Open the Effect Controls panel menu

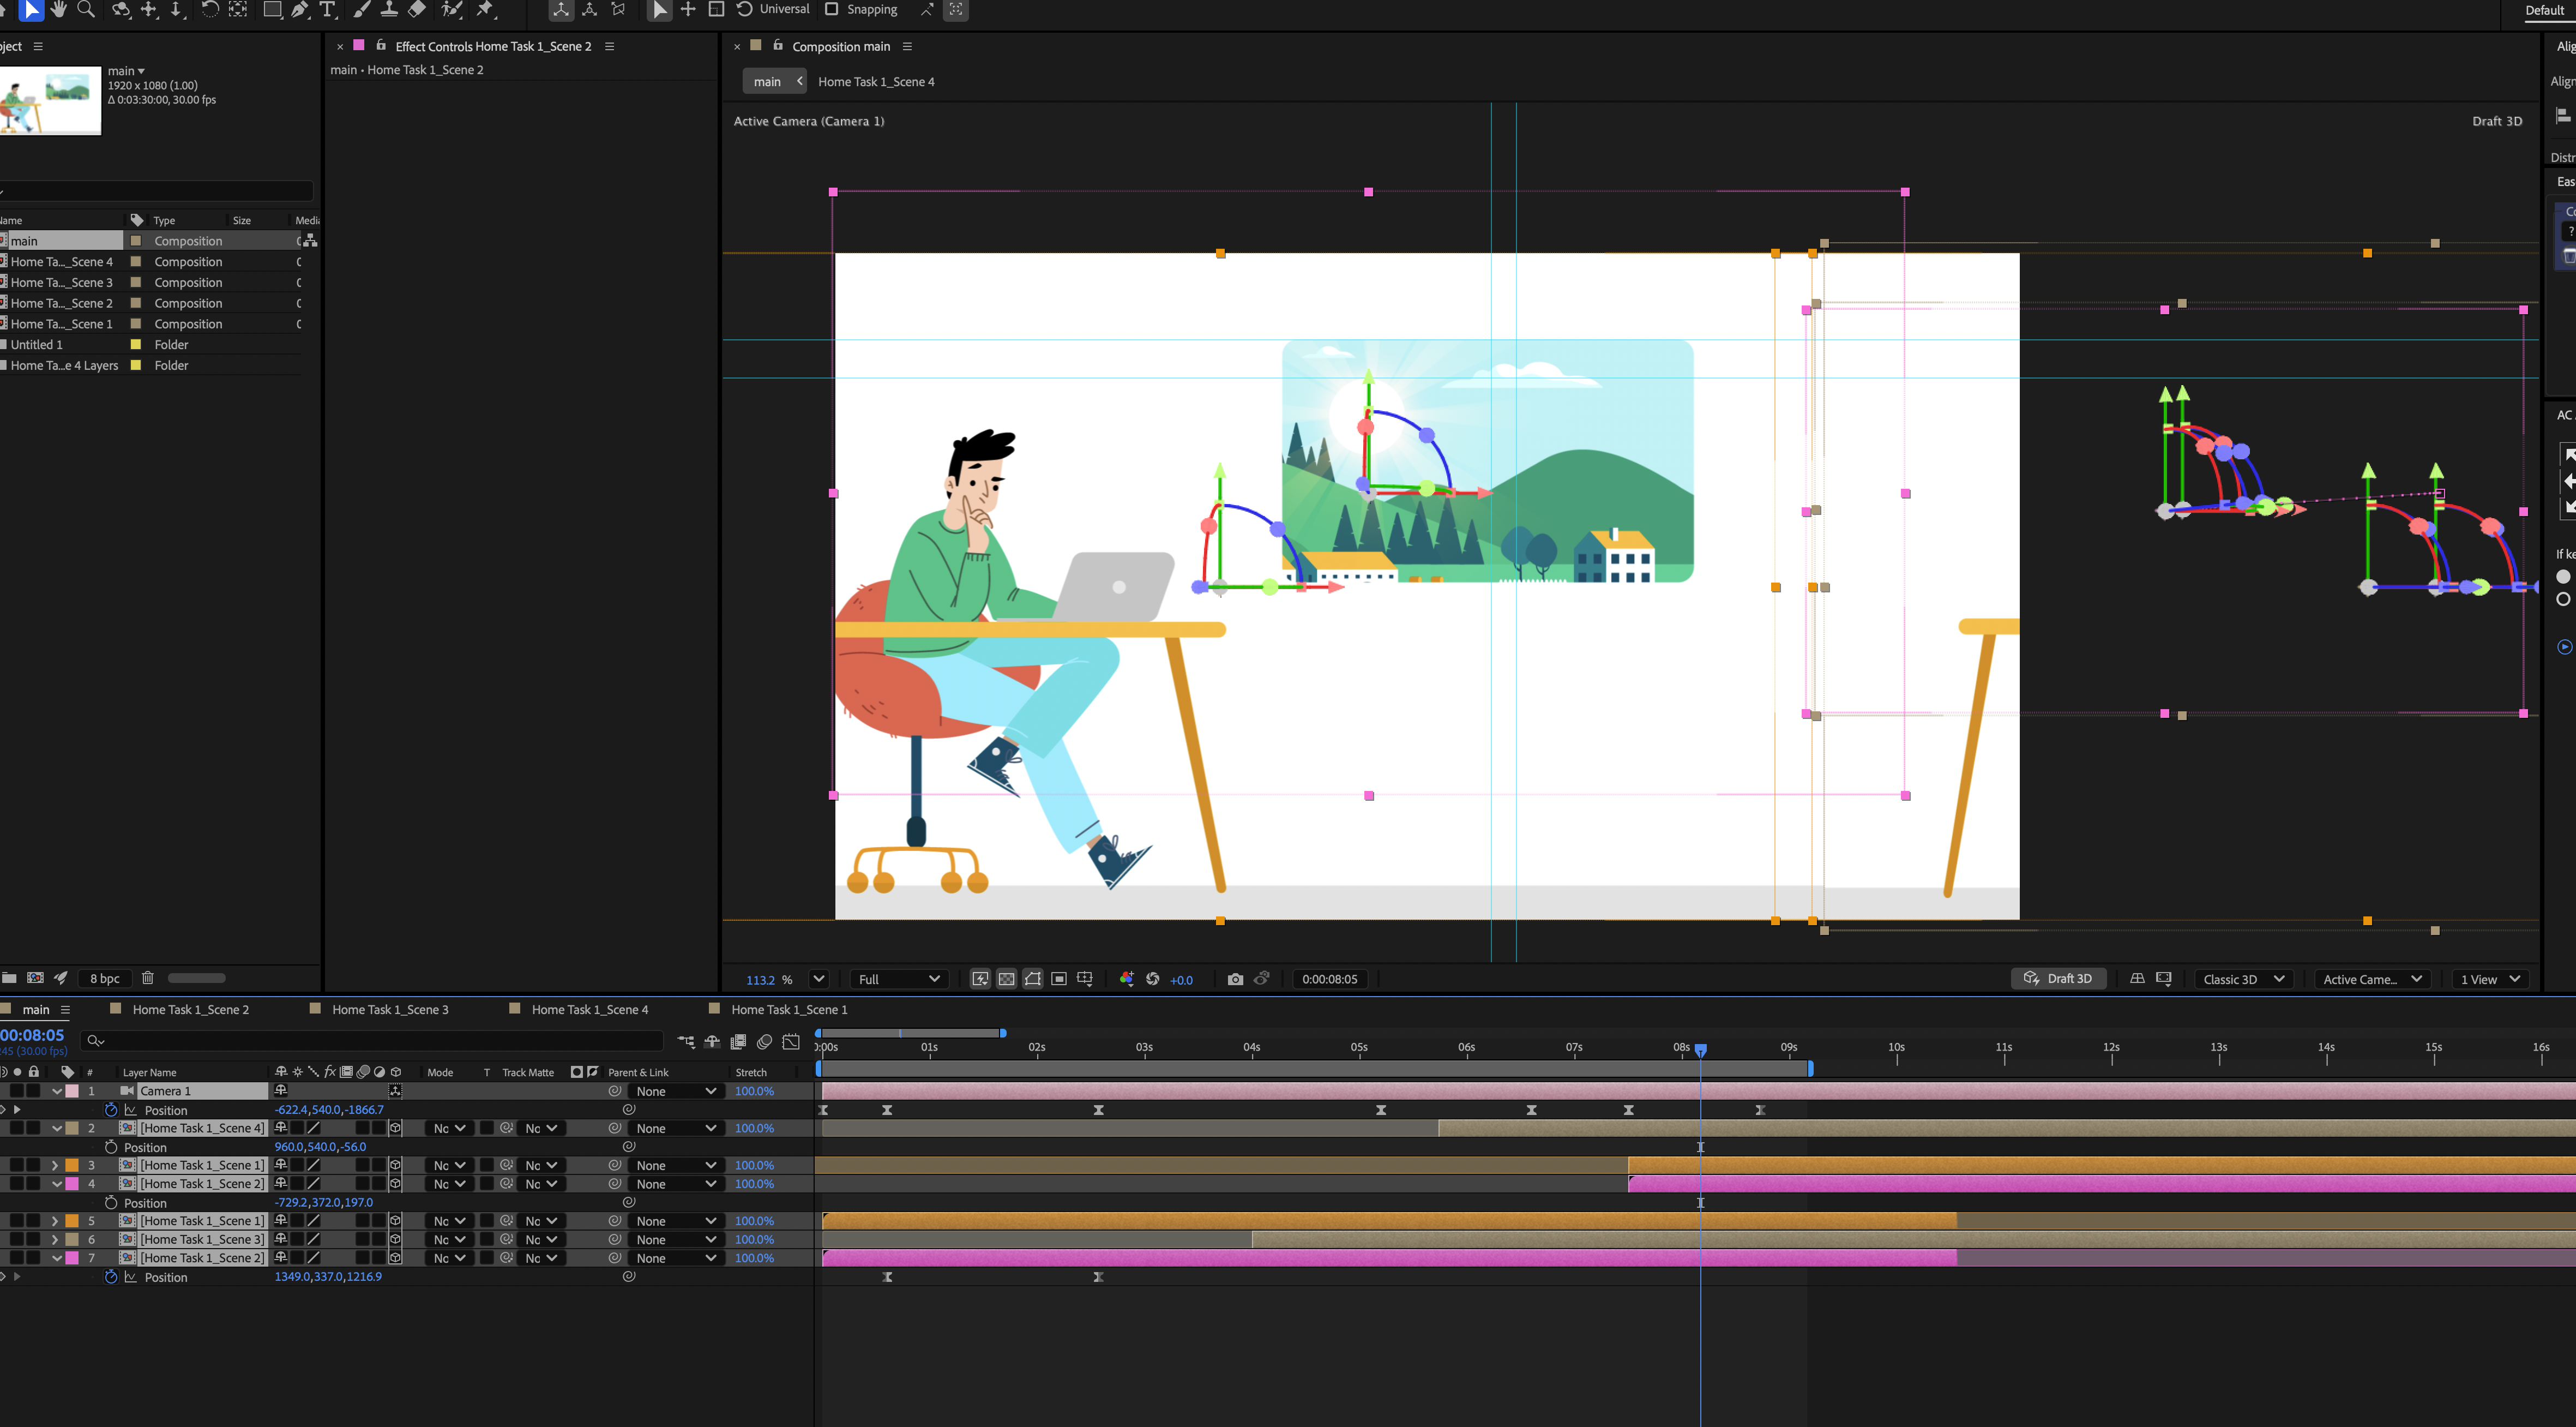coord(609,46)
